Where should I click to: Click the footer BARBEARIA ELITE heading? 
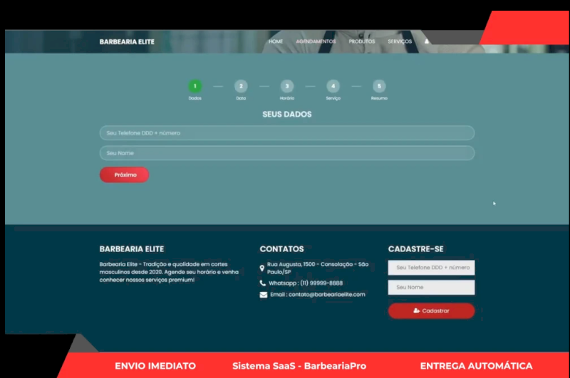tap(132, 249)
